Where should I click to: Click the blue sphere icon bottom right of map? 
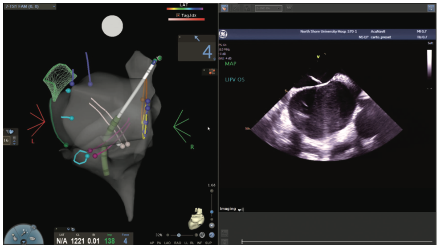point(212,235)
